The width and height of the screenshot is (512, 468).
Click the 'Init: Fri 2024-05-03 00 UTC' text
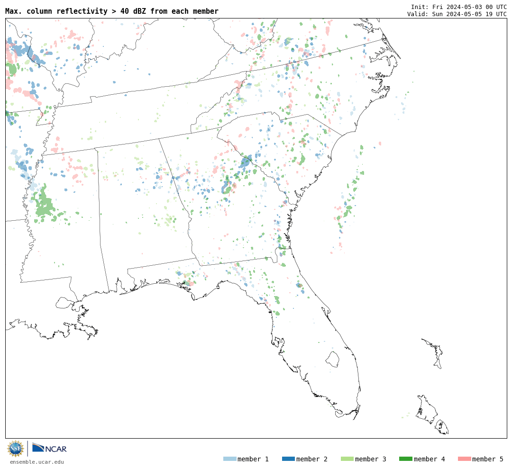[x=459, y=7]
